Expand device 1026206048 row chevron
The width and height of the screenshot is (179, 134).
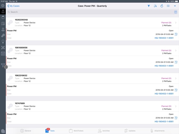[176, 23]
